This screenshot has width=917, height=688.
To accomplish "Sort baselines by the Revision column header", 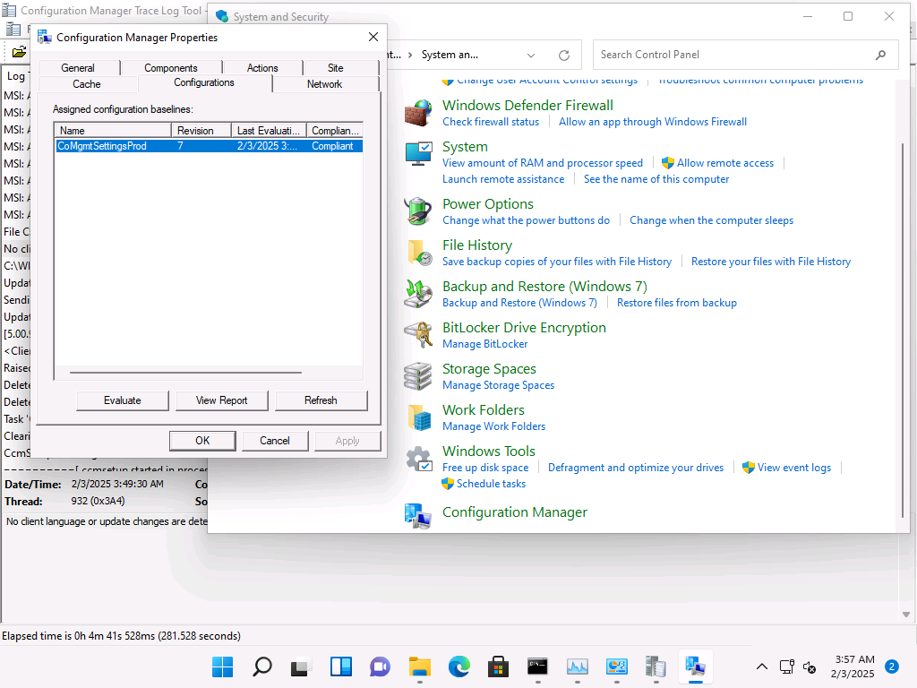I will [201, 131].
